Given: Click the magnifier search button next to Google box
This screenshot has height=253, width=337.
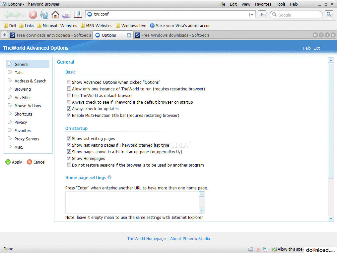Looking at the screenshot, I should [329, 14].
